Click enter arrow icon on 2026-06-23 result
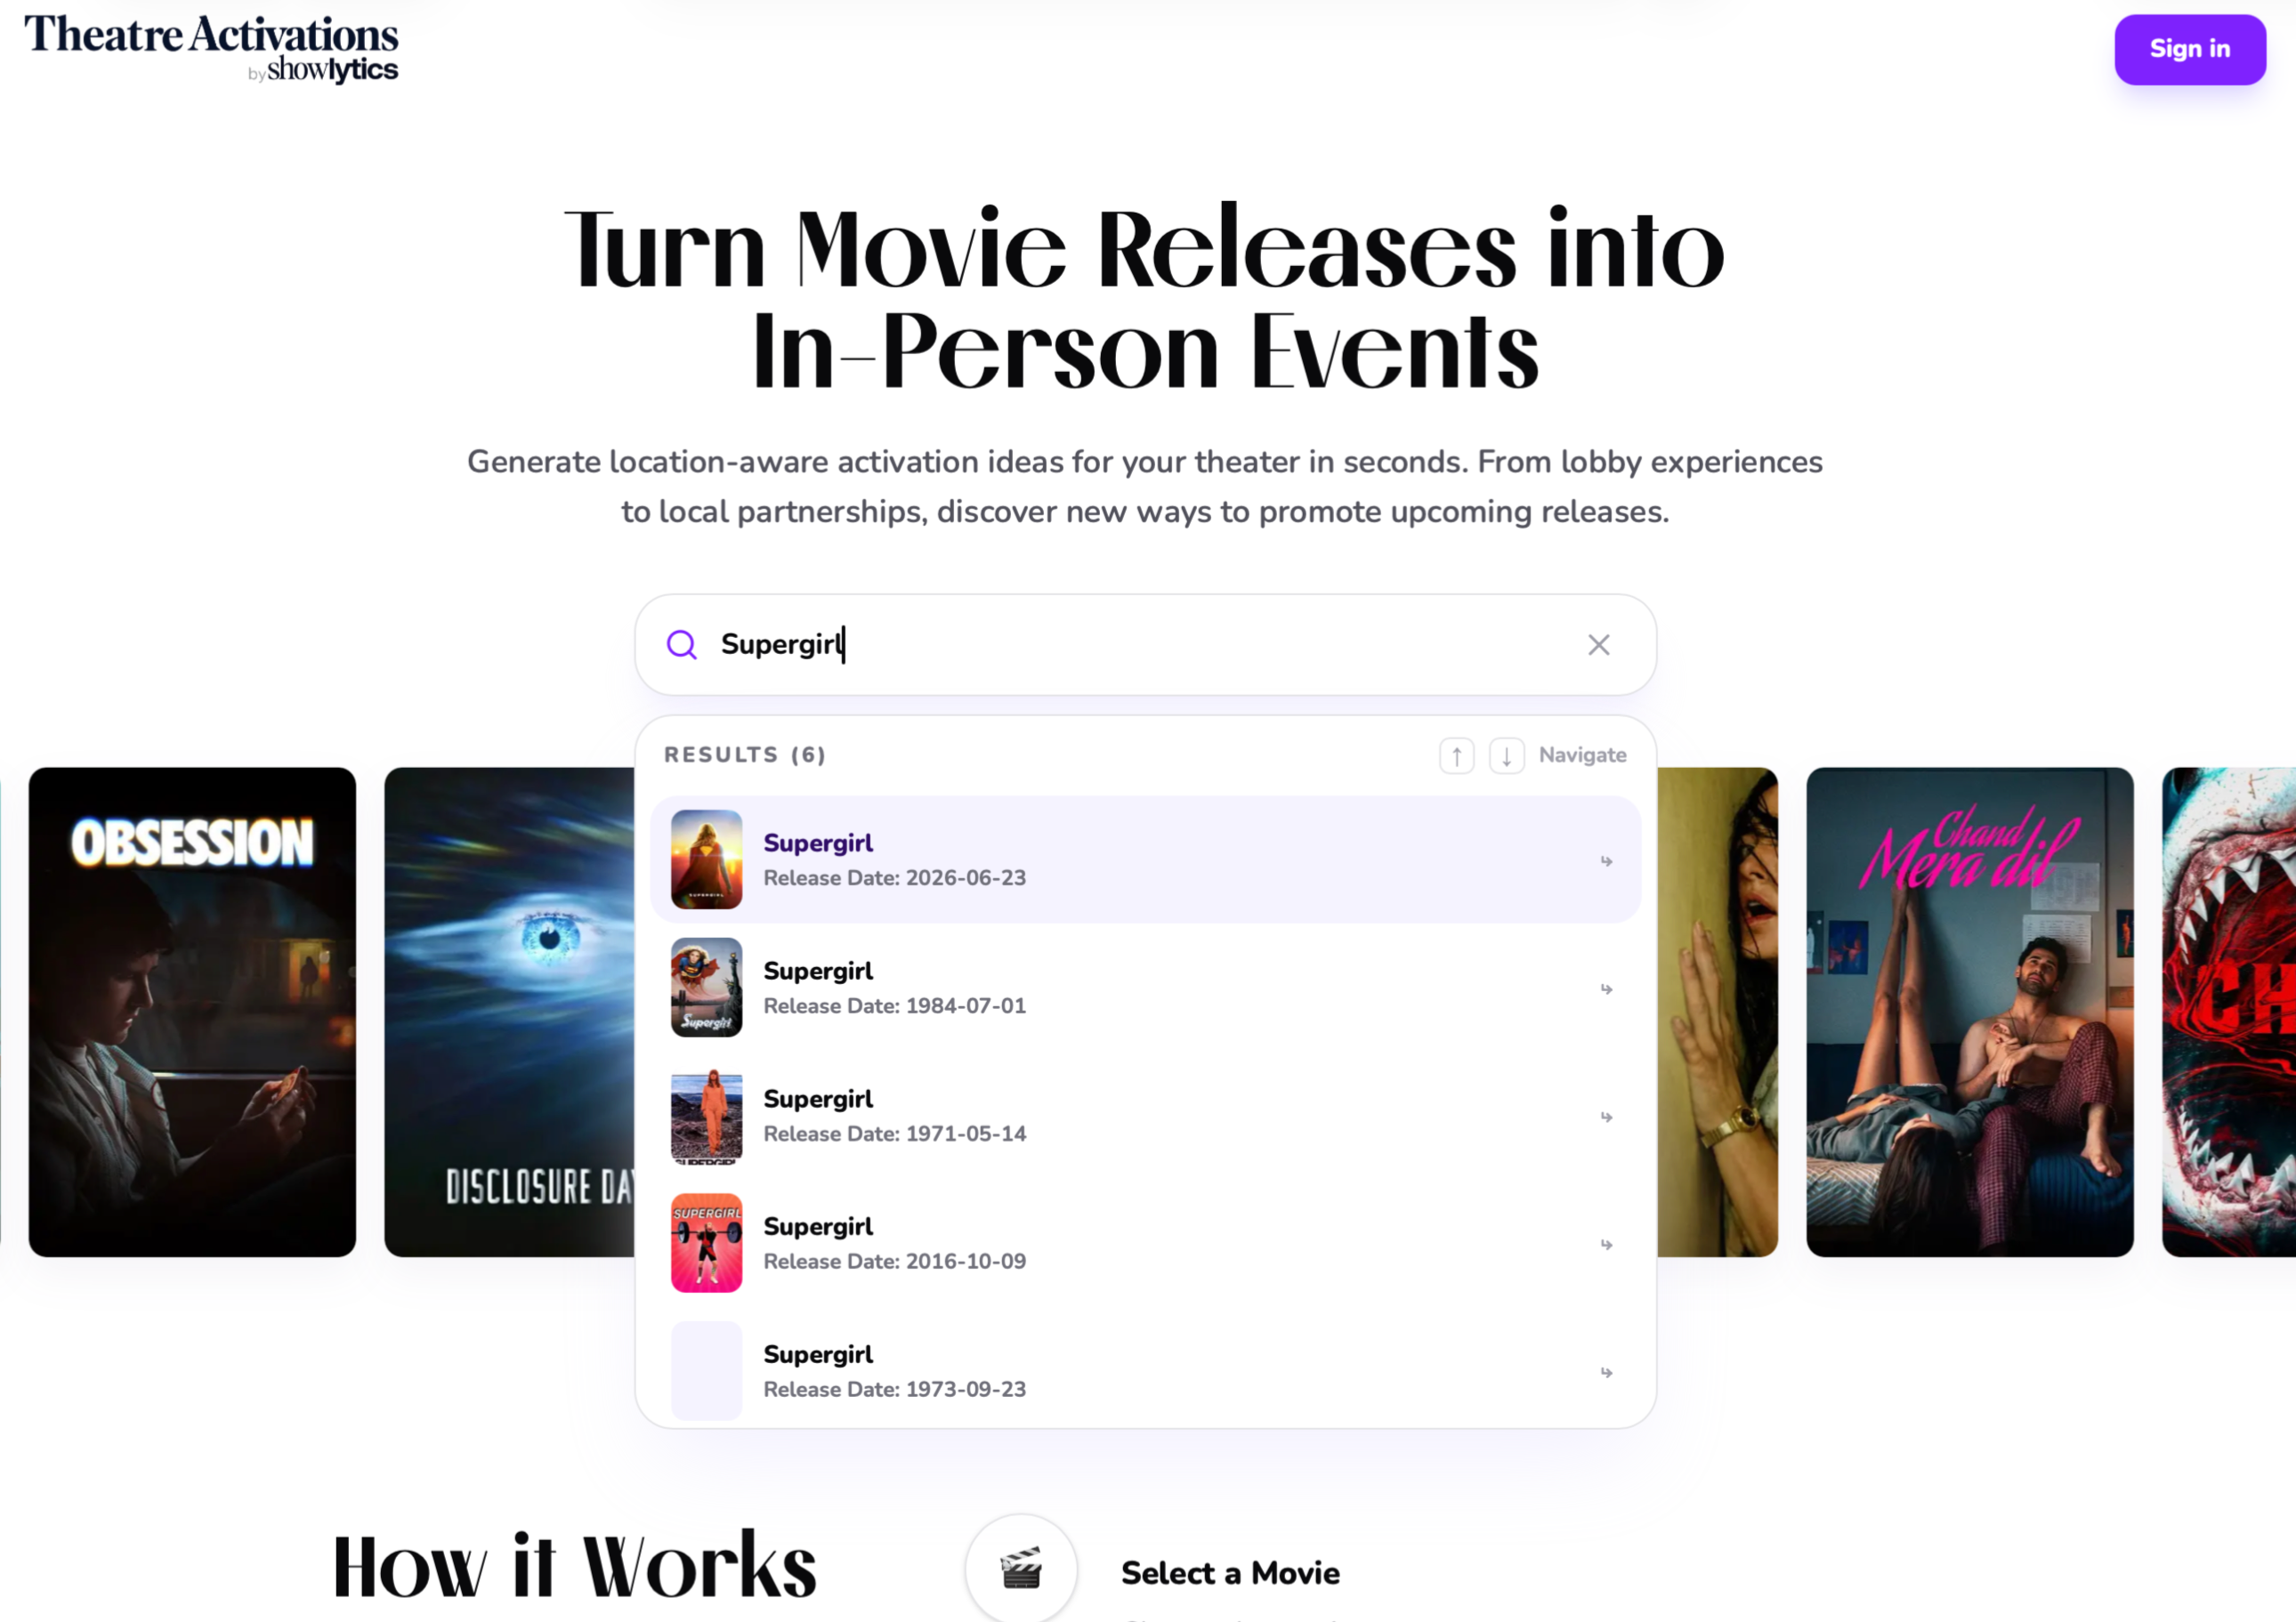This screenshot has height=1622, width=2296. pyautogui.click(x=1606, y=861)
